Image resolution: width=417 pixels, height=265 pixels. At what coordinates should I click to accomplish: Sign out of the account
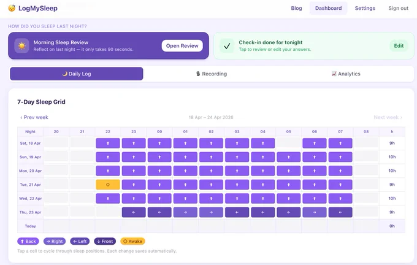pyautogui.click(x=398, y=8)
